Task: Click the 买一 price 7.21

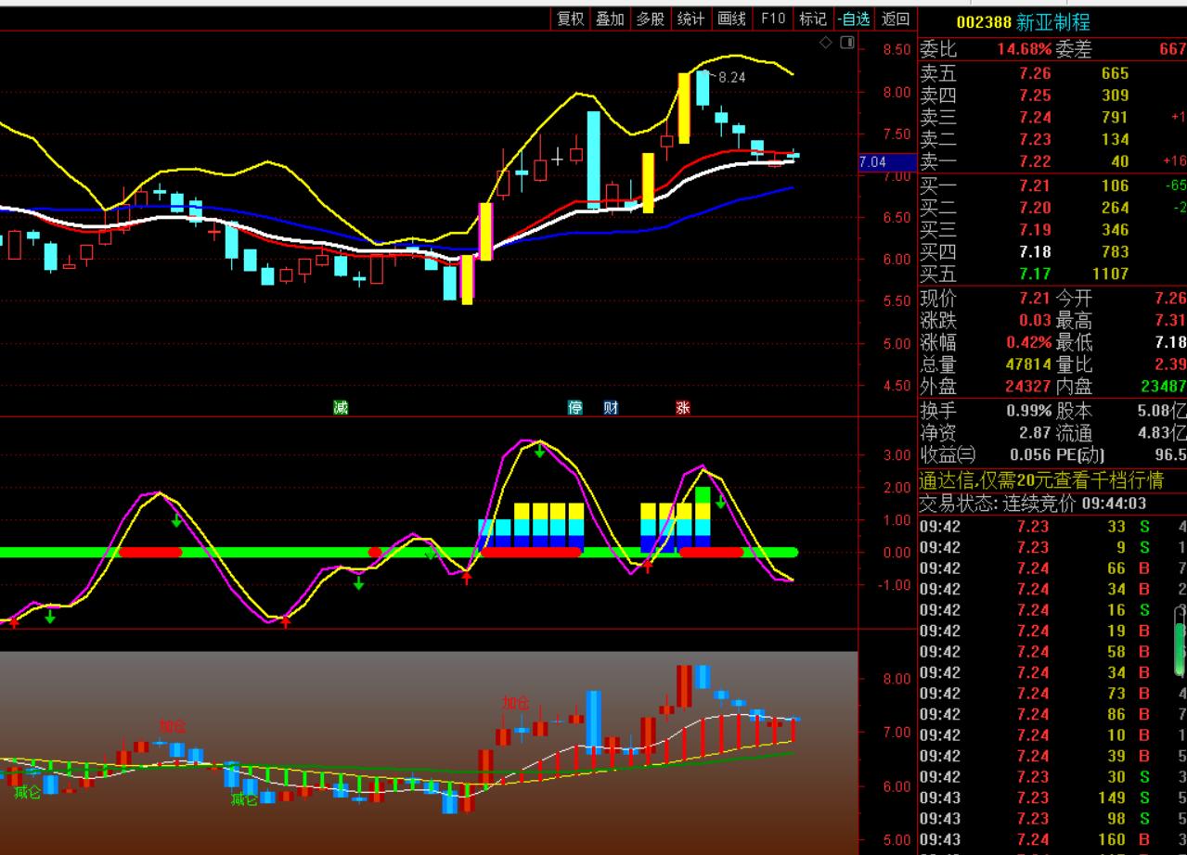Action: coord(1035,185)
